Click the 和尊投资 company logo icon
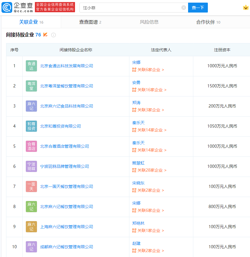 click(x=31, y=126)
